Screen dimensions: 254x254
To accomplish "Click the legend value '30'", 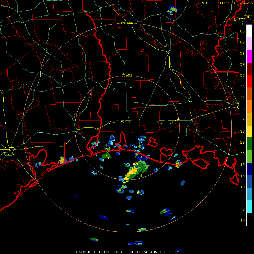I will 242,131.
